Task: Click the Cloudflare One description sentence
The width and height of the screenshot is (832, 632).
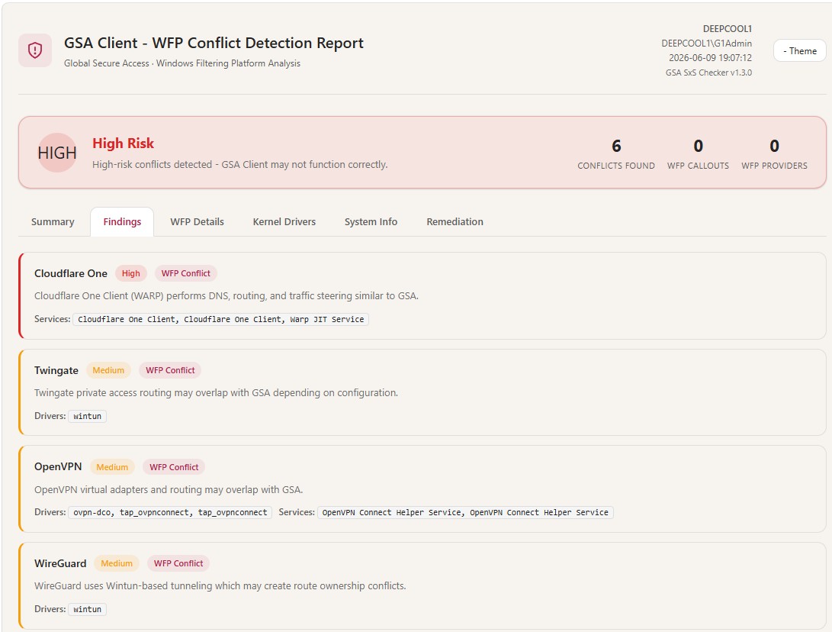Action: tap(226, 296)
